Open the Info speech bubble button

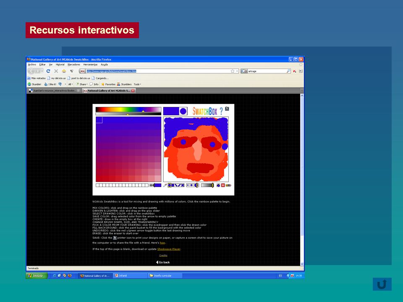(94, 84)
